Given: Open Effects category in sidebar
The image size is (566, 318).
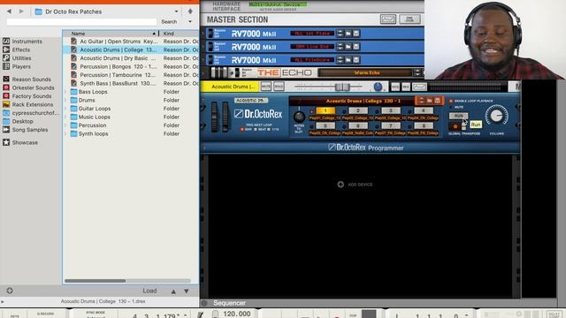Looking at the screenshot, I should (17, 49).
